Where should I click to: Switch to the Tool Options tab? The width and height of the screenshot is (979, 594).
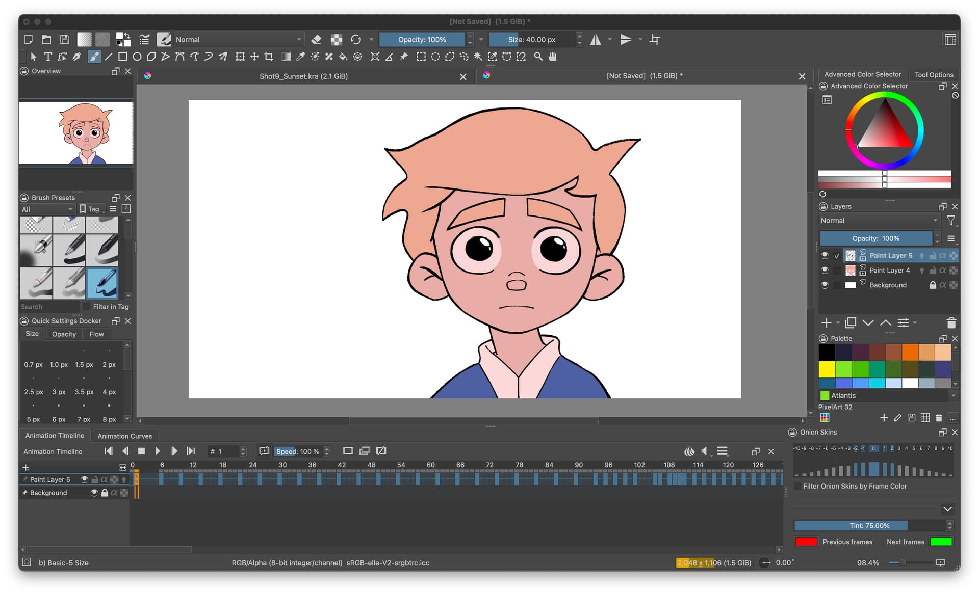tap(933, 74)
